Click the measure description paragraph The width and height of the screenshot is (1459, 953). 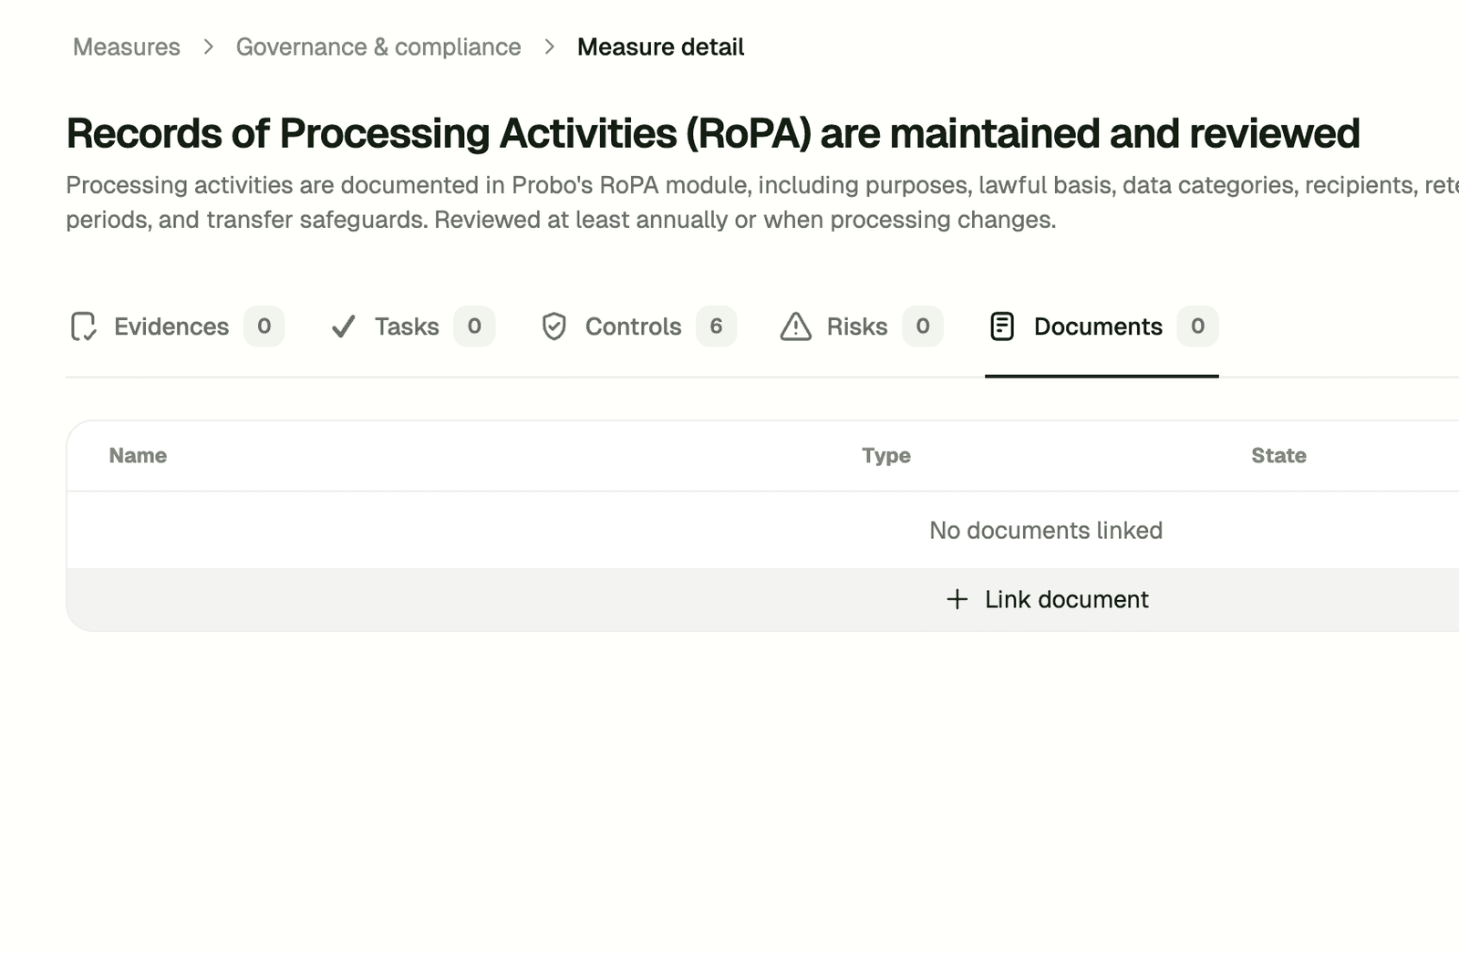762,202
